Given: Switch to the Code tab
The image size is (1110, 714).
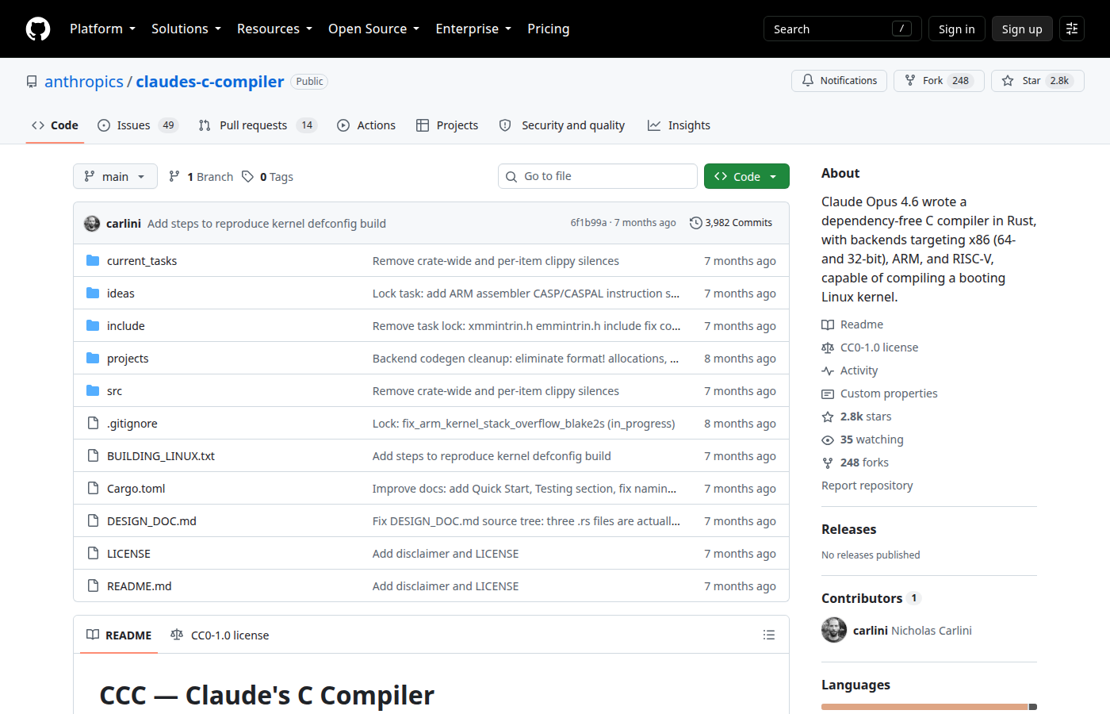Looking at the screenshot, I should pyautogui.click(x=55, y=125).
